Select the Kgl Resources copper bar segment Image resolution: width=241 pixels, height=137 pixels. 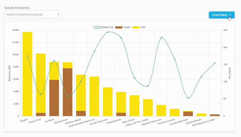click(67, 92)
